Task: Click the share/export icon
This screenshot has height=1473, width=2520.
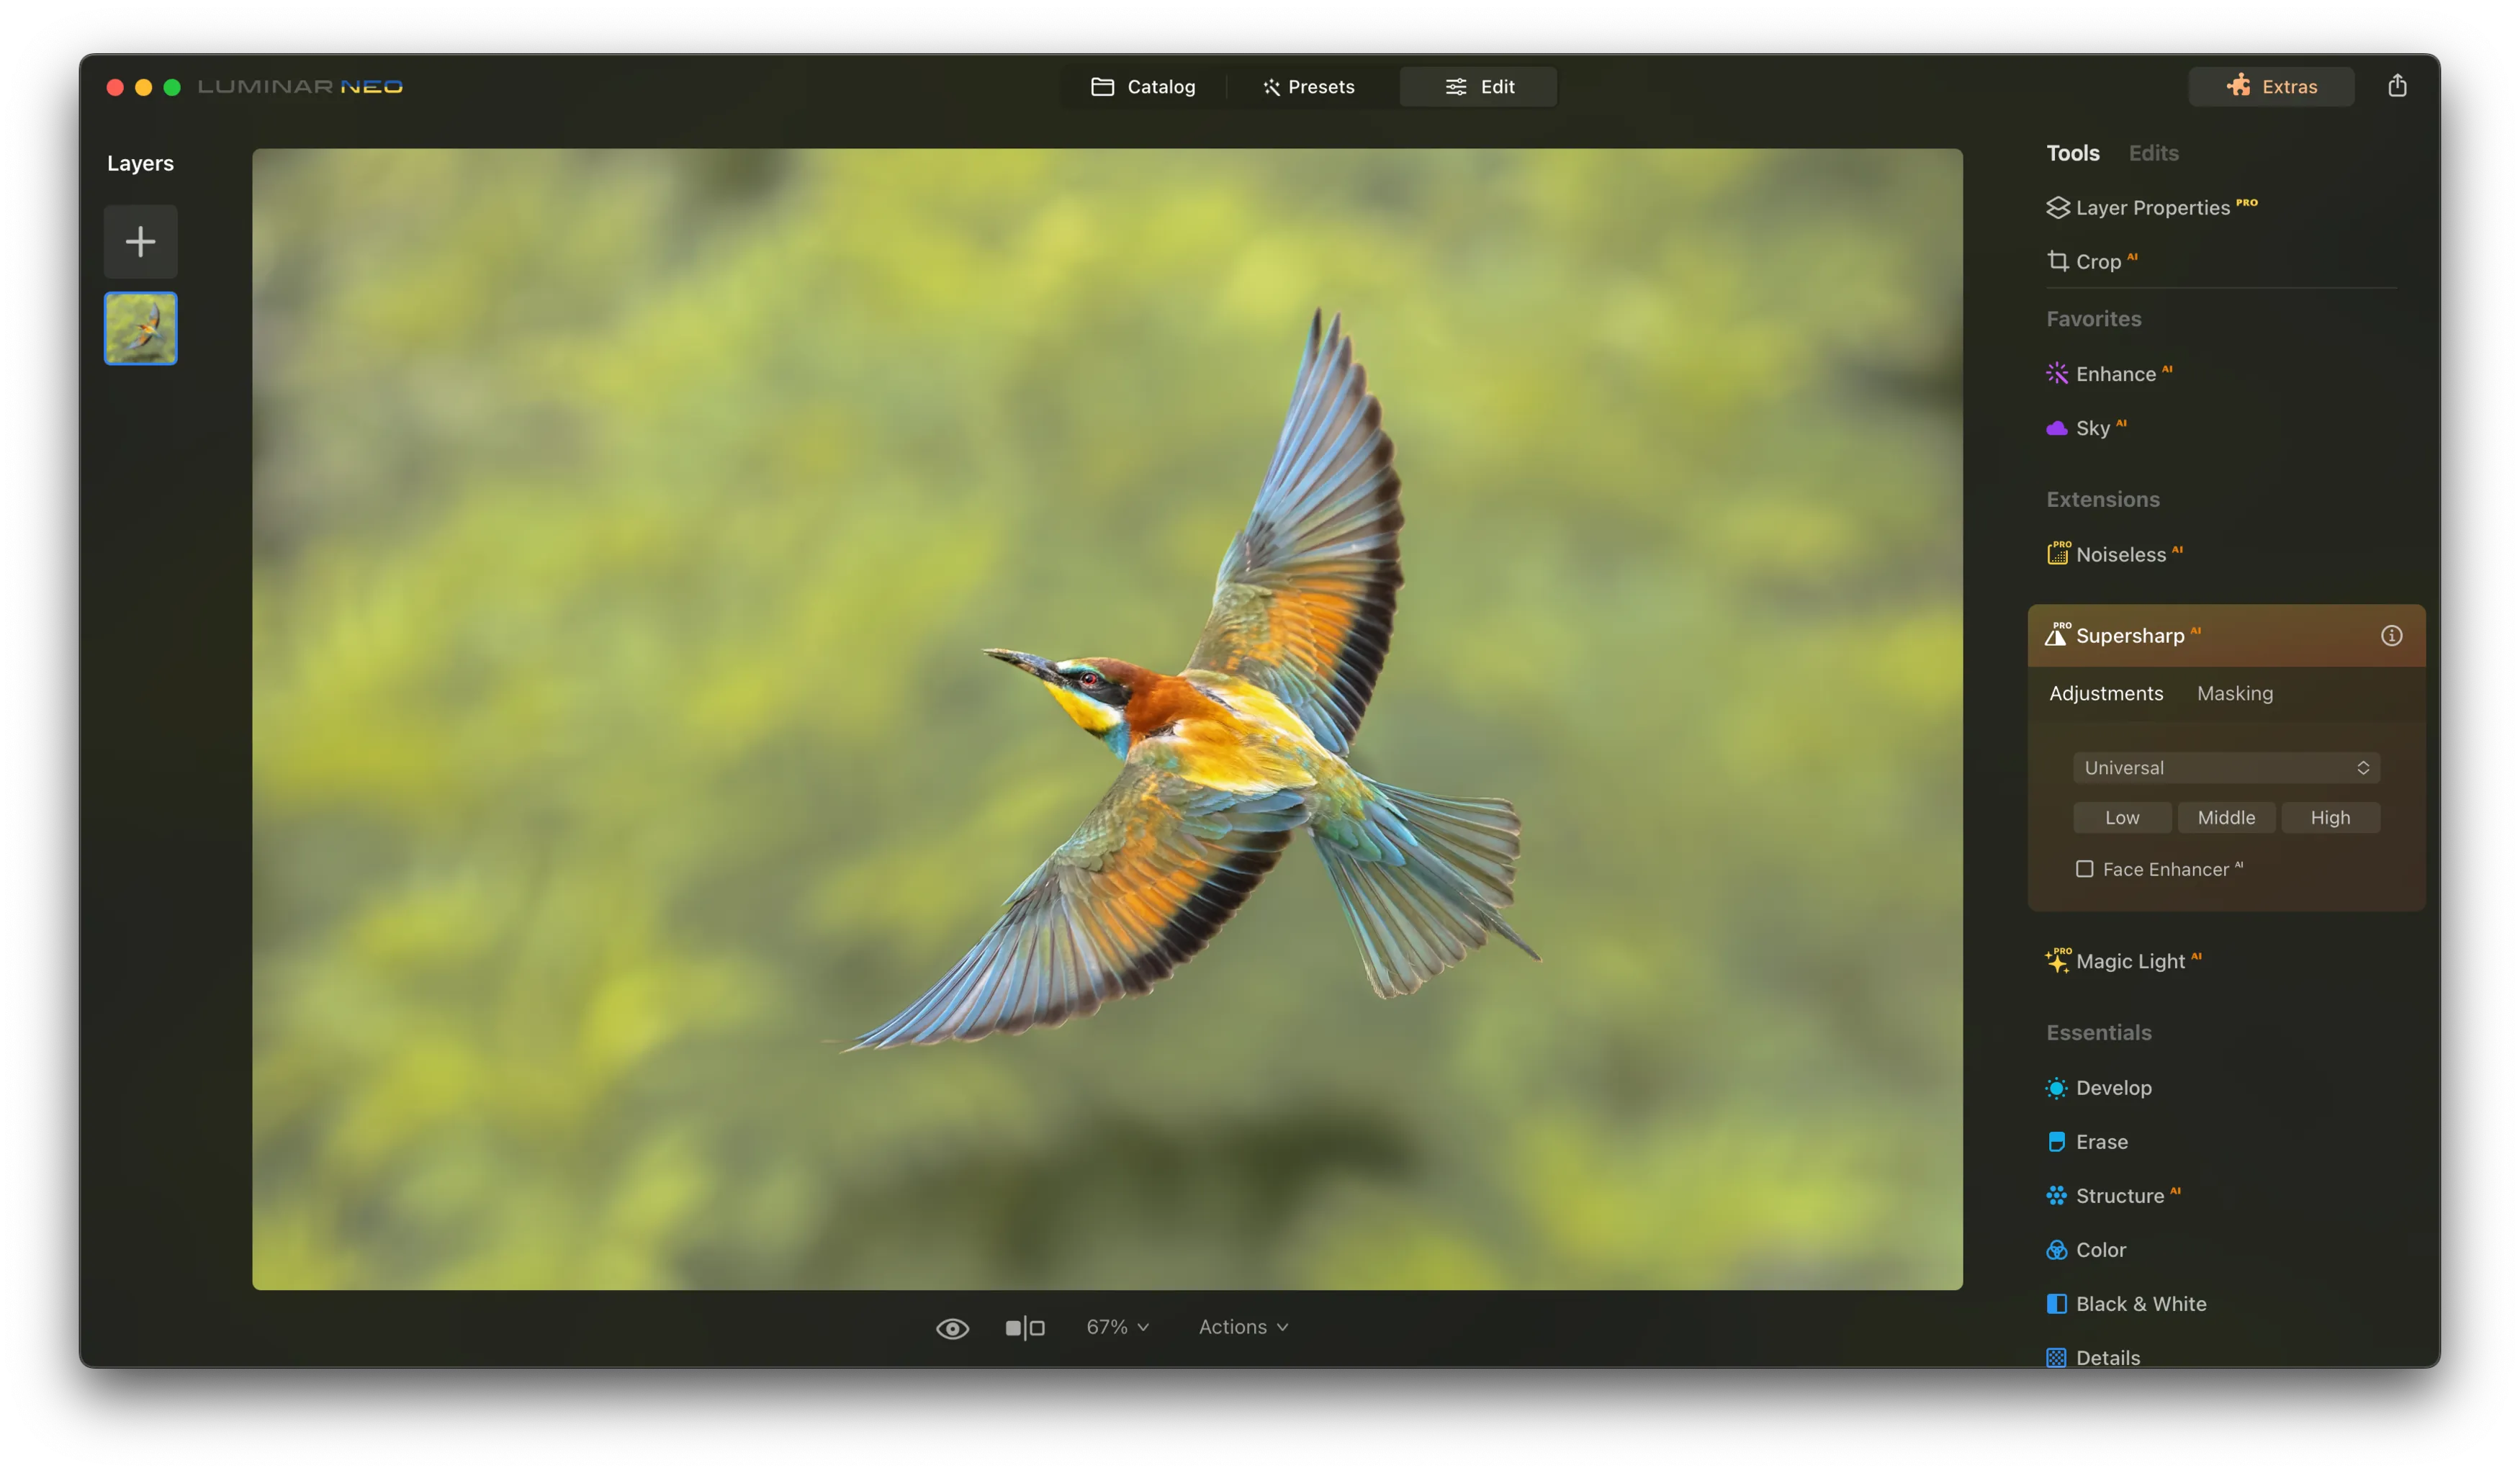Action: (2397, 86)
